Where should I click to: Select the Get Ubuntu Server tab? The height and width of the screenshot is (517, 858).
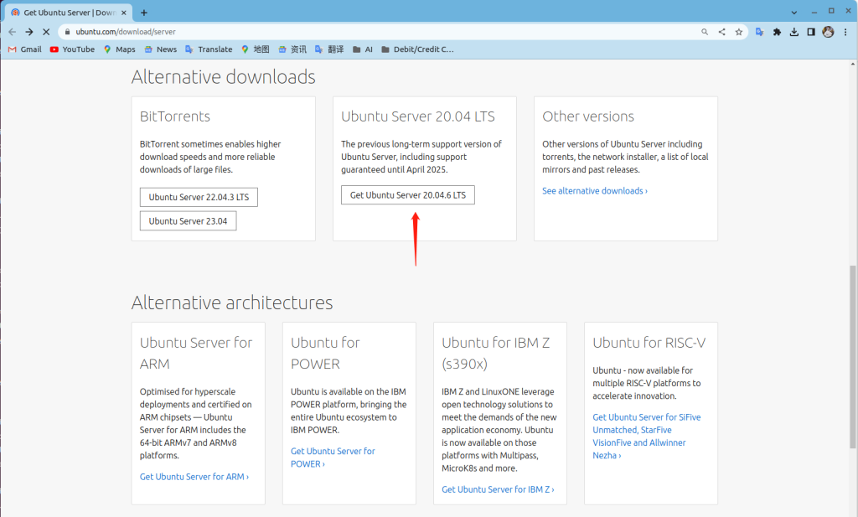(x=67, y=13)
